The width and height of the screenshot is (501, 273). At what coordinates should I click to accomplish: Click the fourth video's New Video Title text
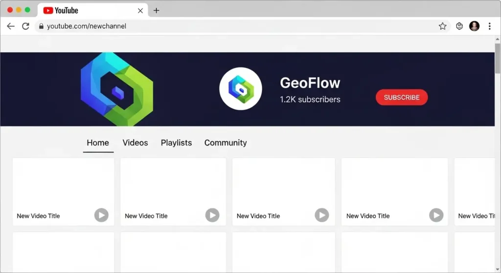[x=368, y=216]
